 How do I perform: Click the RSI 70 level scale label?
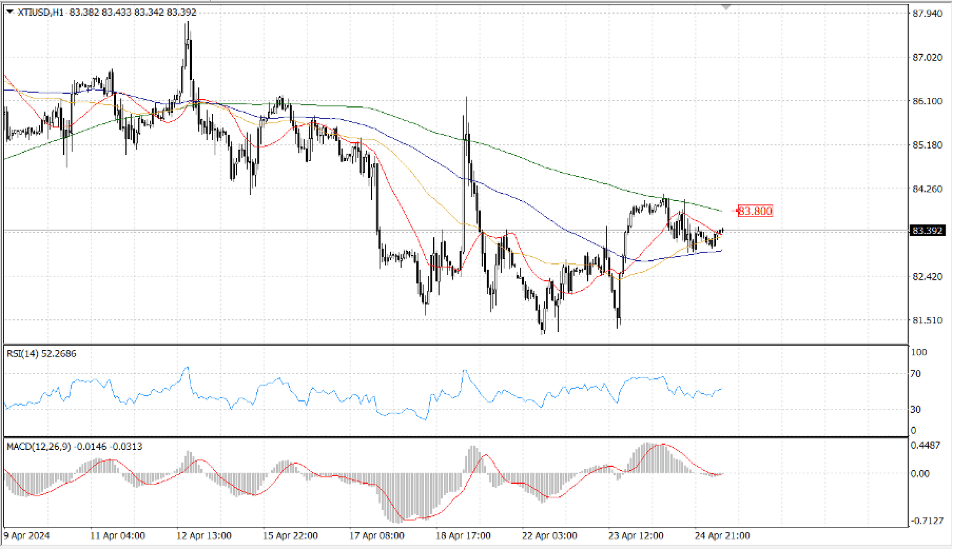point(915,373)
